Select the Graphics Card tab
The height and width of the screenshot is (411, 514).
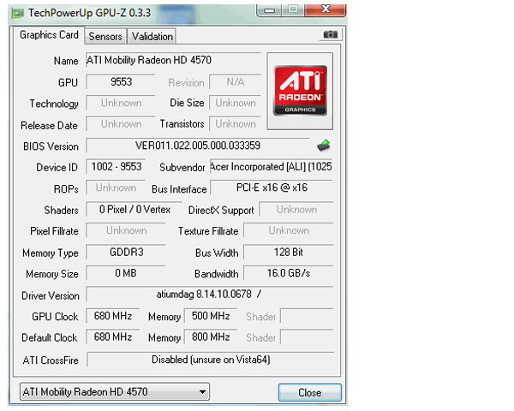49,35
